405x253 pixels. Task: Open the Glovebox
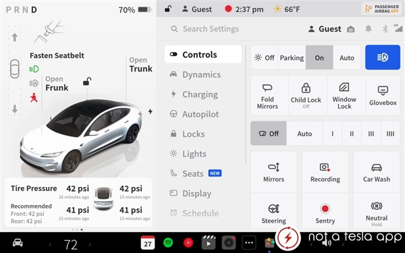[x=383, y=96]
